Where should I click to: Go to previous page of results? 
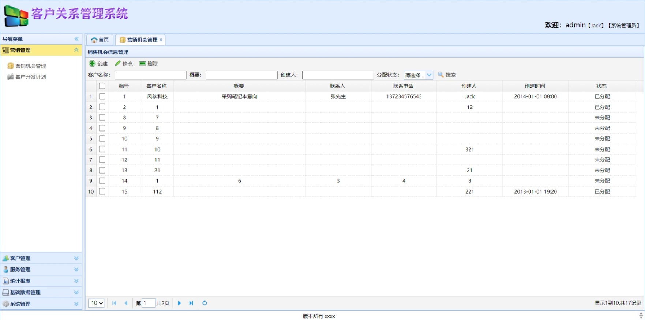click(x=126, y=303)
